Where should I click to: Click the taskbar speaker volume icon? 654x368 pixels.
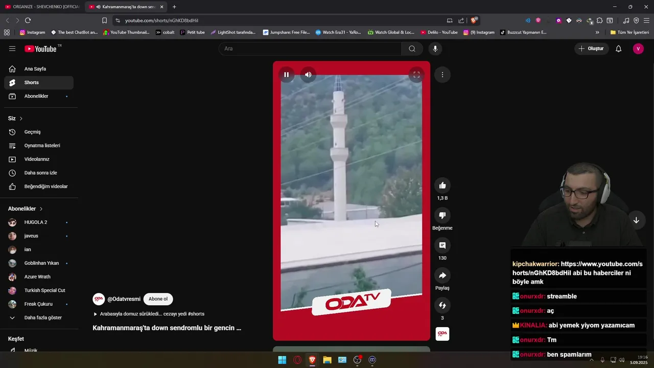(622, 360)
